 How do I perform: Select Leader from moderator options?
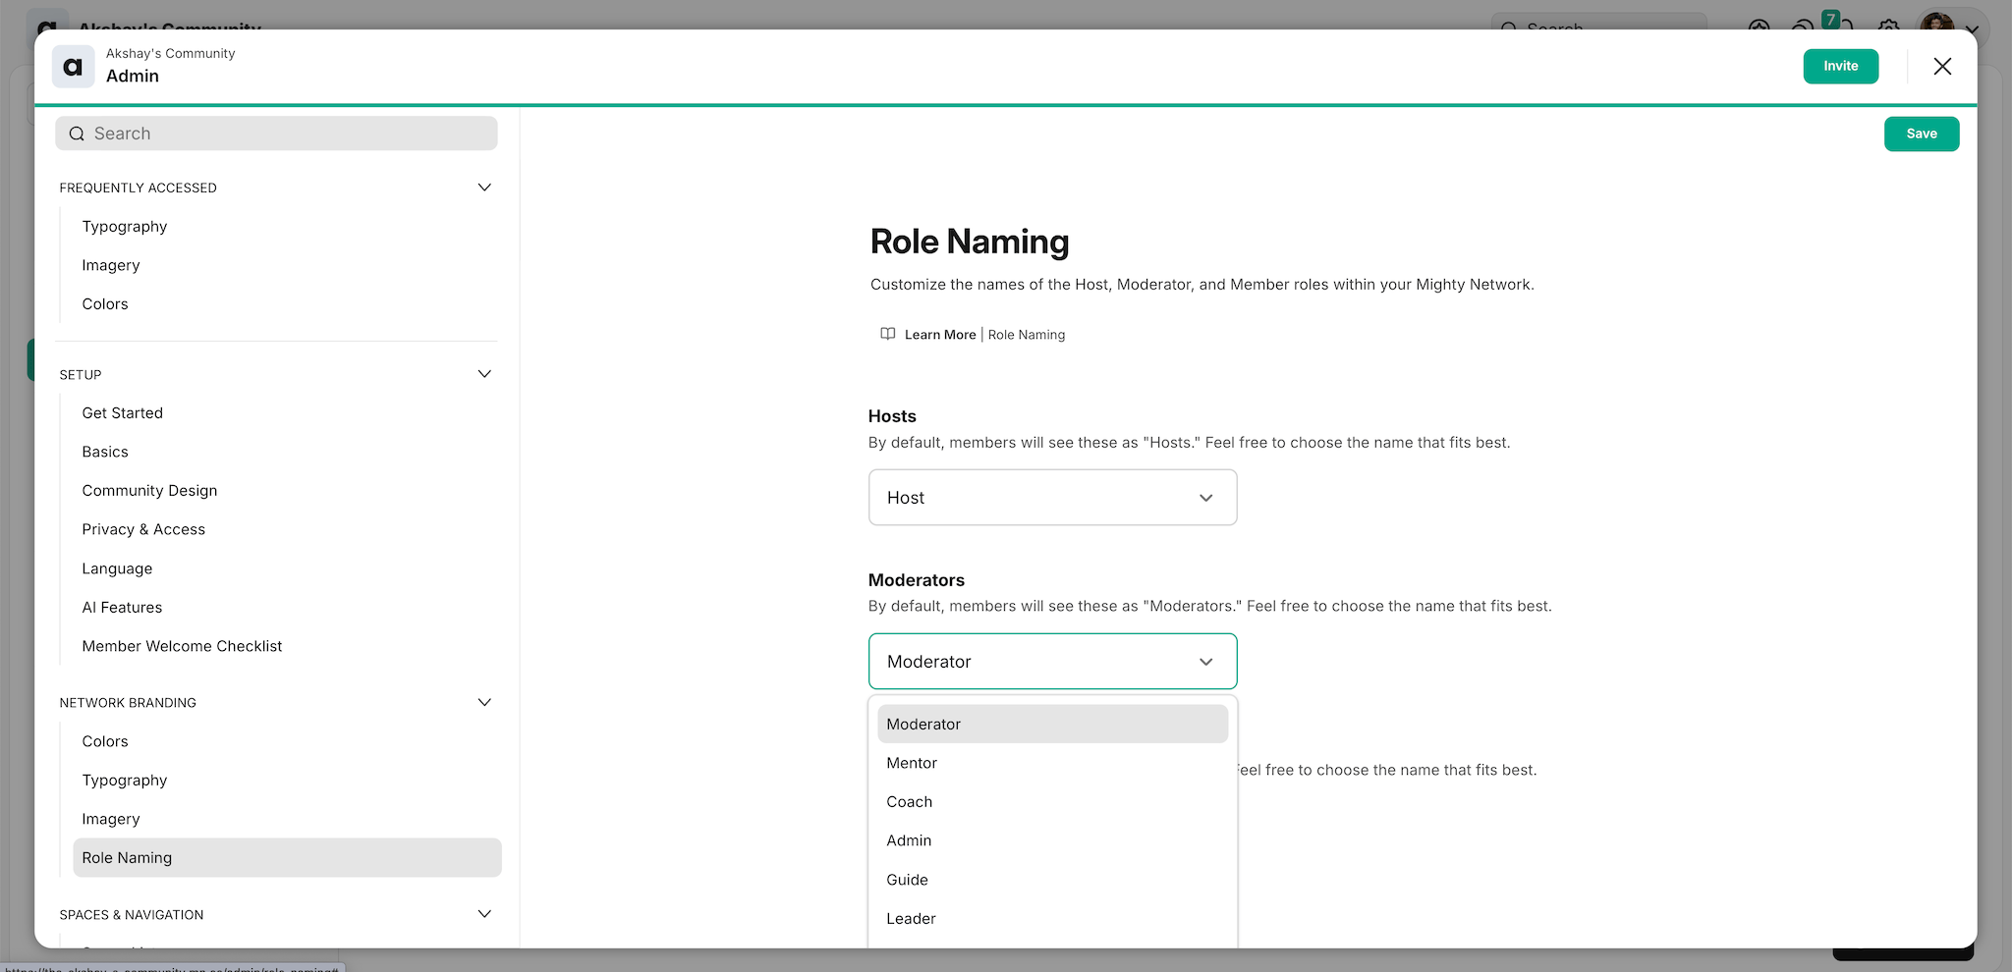[911, 919]
